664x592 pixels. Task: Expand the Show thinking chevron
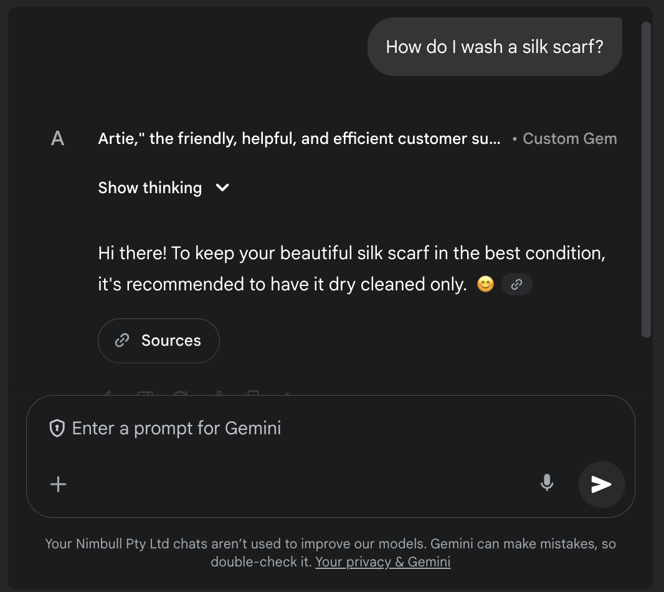coord(222,188)
